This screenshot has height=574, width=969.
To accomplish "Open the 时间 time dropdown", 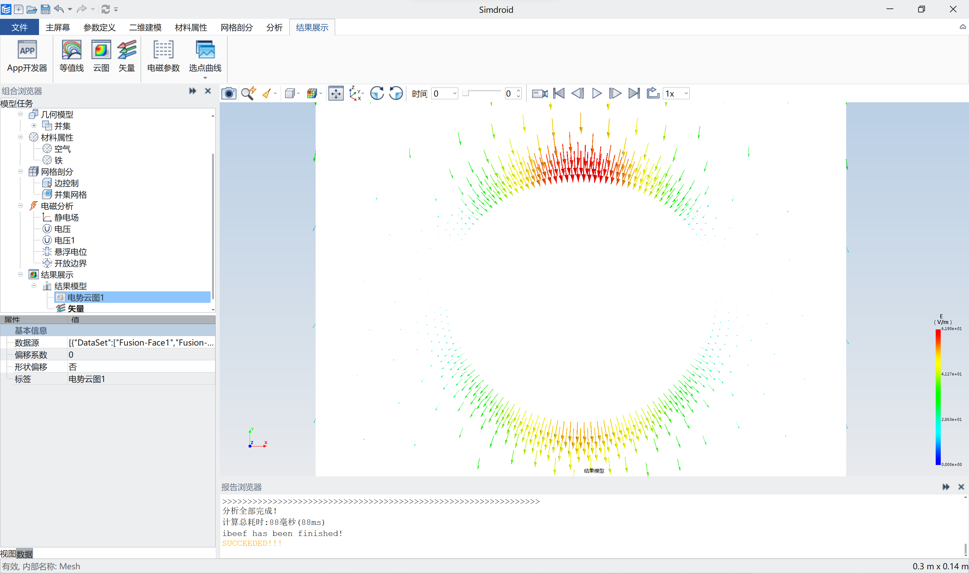I will (x=445, y=93).
